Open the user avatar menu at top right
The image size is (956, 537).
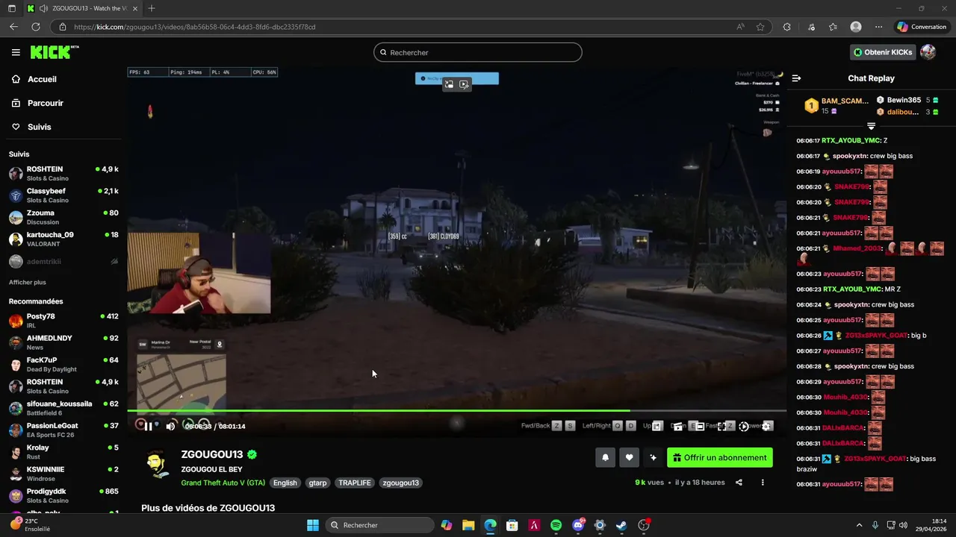928,52
